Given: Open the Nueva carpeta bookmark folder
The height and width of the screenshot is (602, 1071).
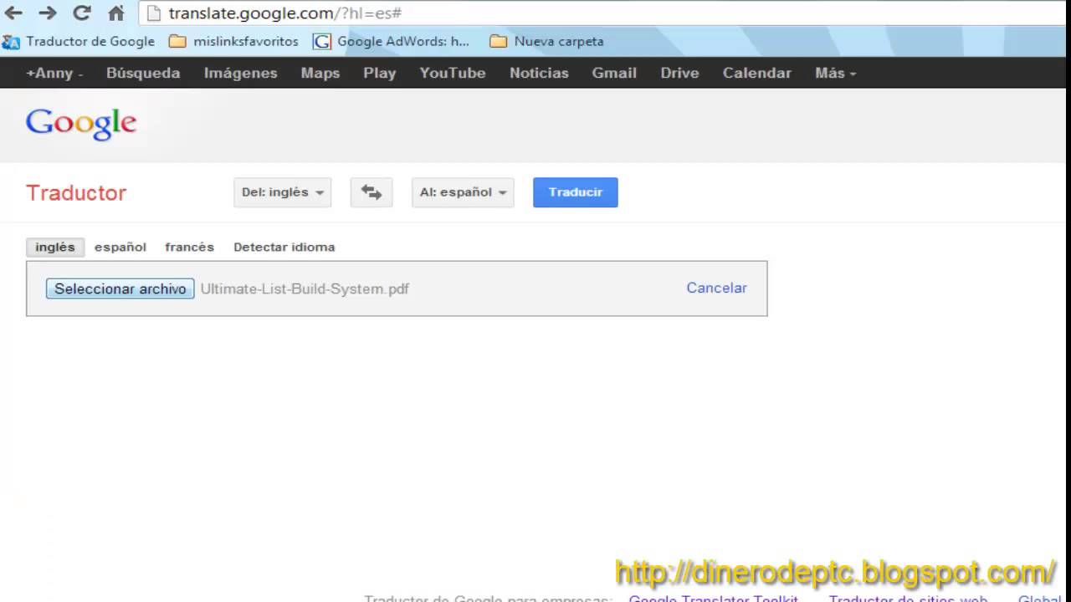Looking at the screenshot, I should (x=546, y=41).
